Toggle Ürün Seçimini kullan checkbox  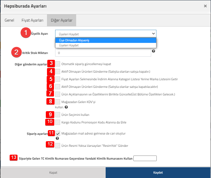pos(58,115)
